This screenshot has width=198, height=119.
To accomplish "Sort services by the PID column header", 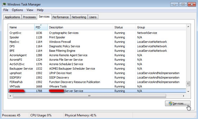I will pos(41,27).
